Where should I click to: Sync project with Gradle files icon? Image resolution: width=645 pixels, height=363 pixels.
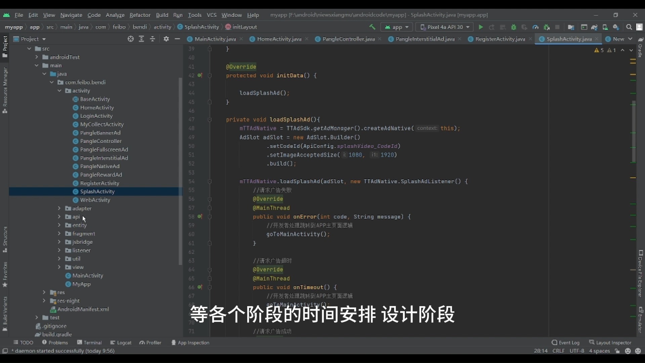coord(594,27)
